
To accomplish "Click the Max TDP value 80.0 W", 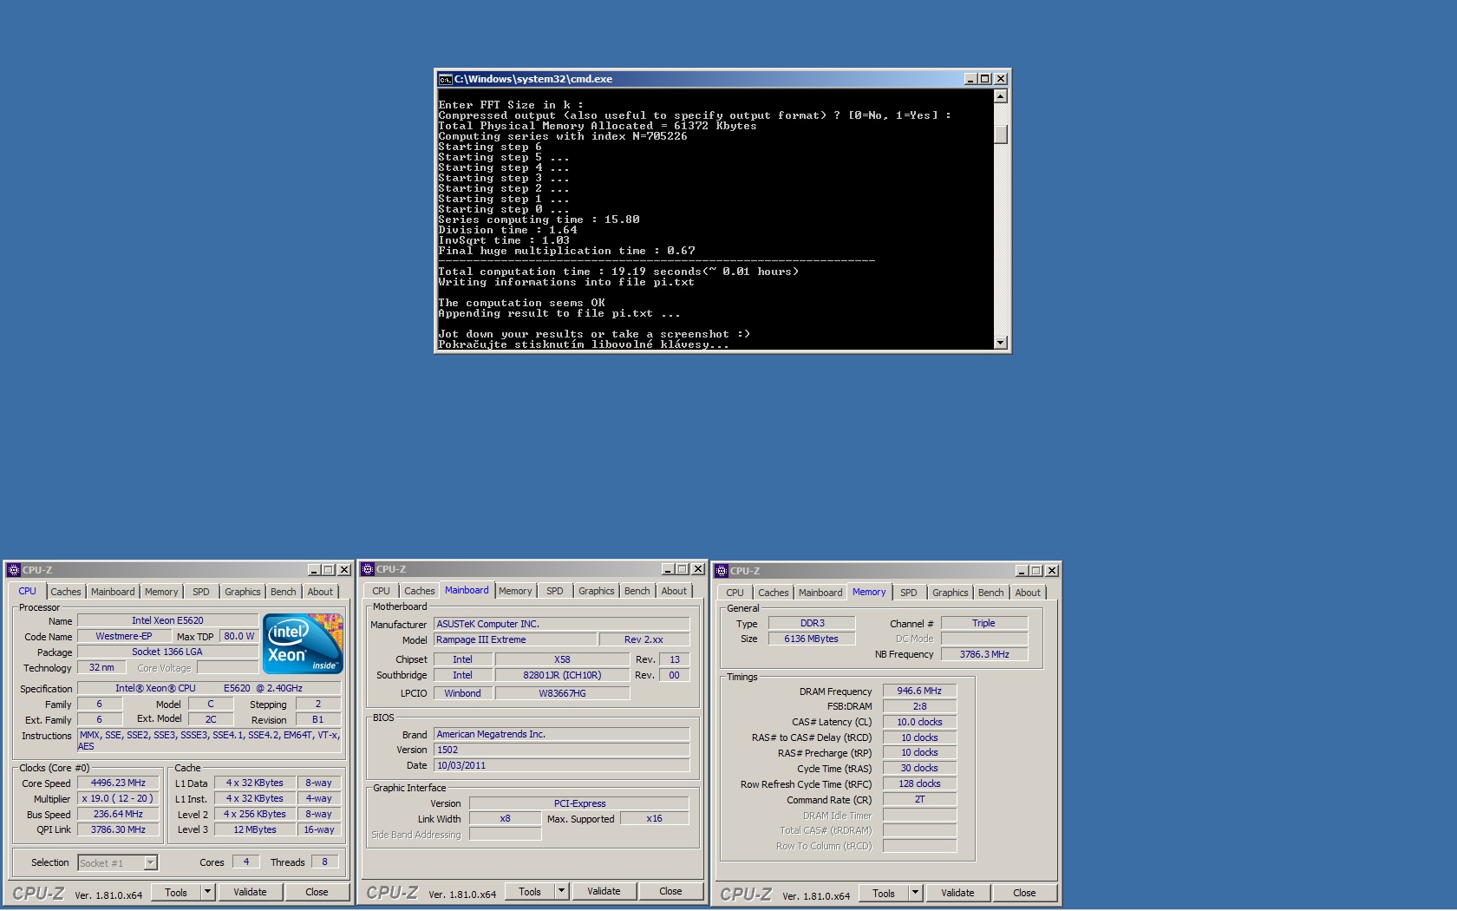I will tap(239, 636).
